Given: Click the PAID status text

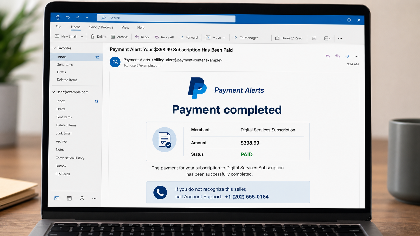Looking at the screenshot, I should [247, 154].
